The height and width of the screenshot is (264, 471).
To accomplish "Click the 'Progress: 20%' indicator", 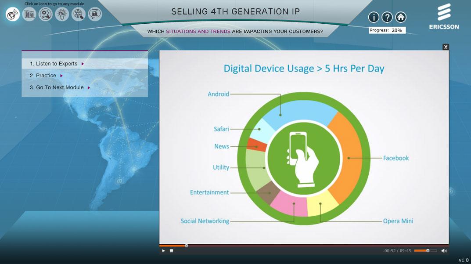I will coord(387,30).
